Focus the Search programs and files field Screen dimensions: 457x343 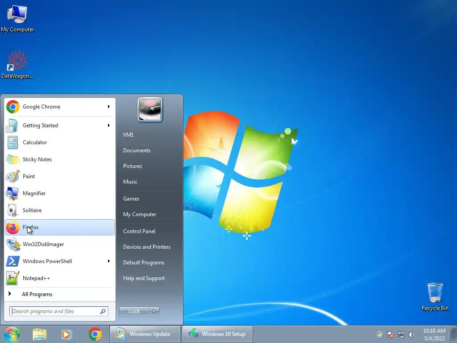pos(59,311)
